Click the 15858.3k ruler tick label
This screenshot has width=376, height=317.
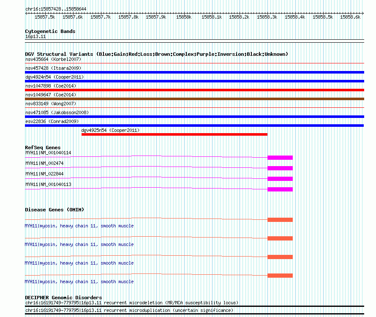click(x=267, y=17)
